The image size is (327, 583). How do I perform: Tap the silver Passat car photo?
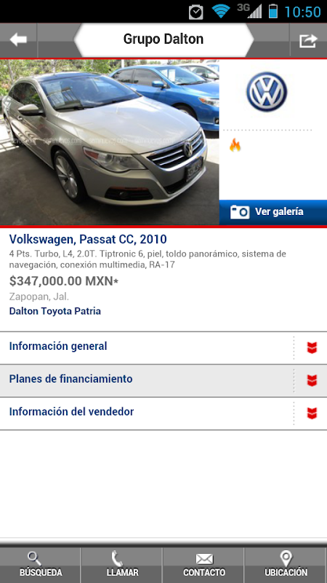coord(110,142)
